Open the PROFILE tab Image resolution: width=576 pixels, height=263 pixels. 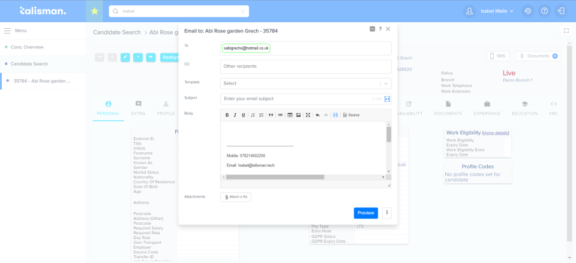point(166,109)
